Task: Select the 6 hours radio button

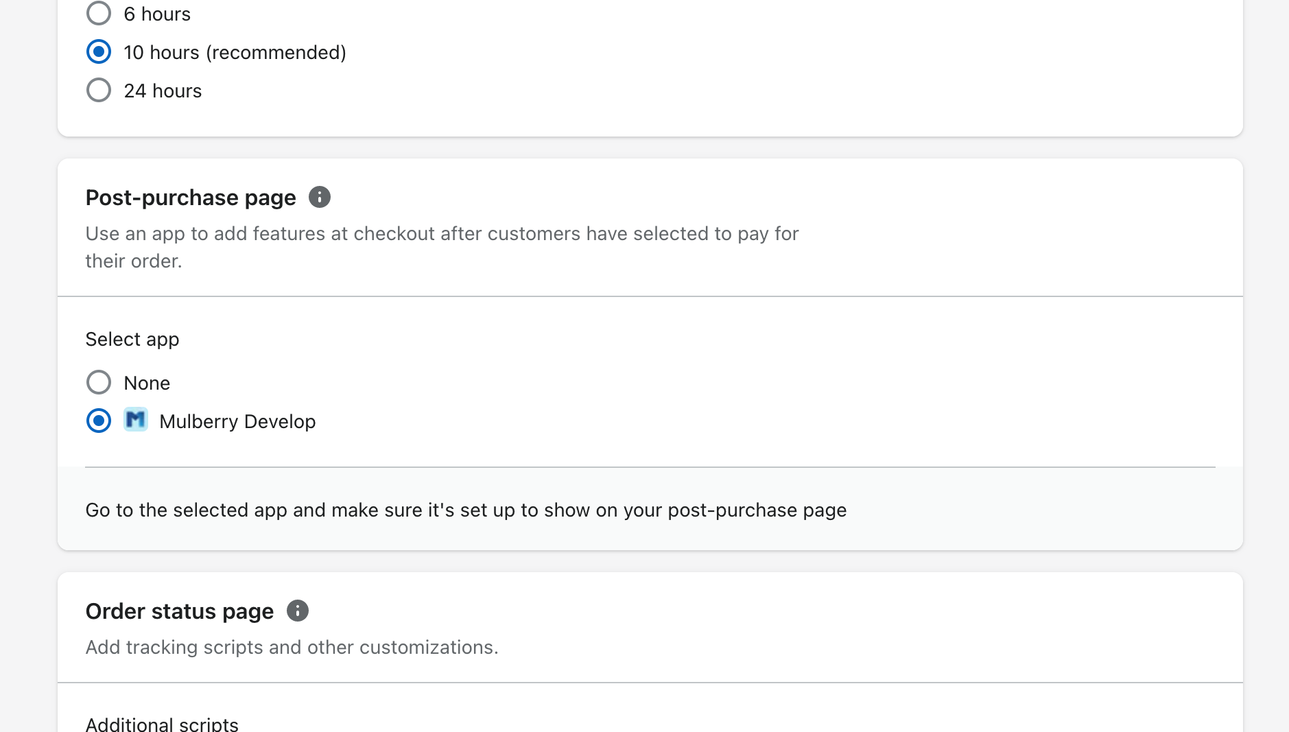Action: (x=99, y=13)
